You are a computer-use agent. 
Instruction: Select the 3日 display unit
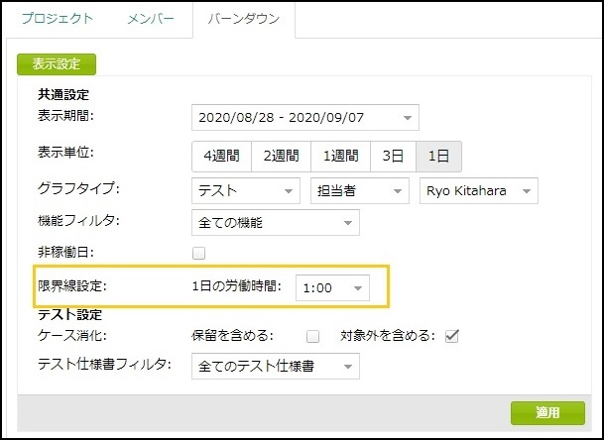click(393, 156)
